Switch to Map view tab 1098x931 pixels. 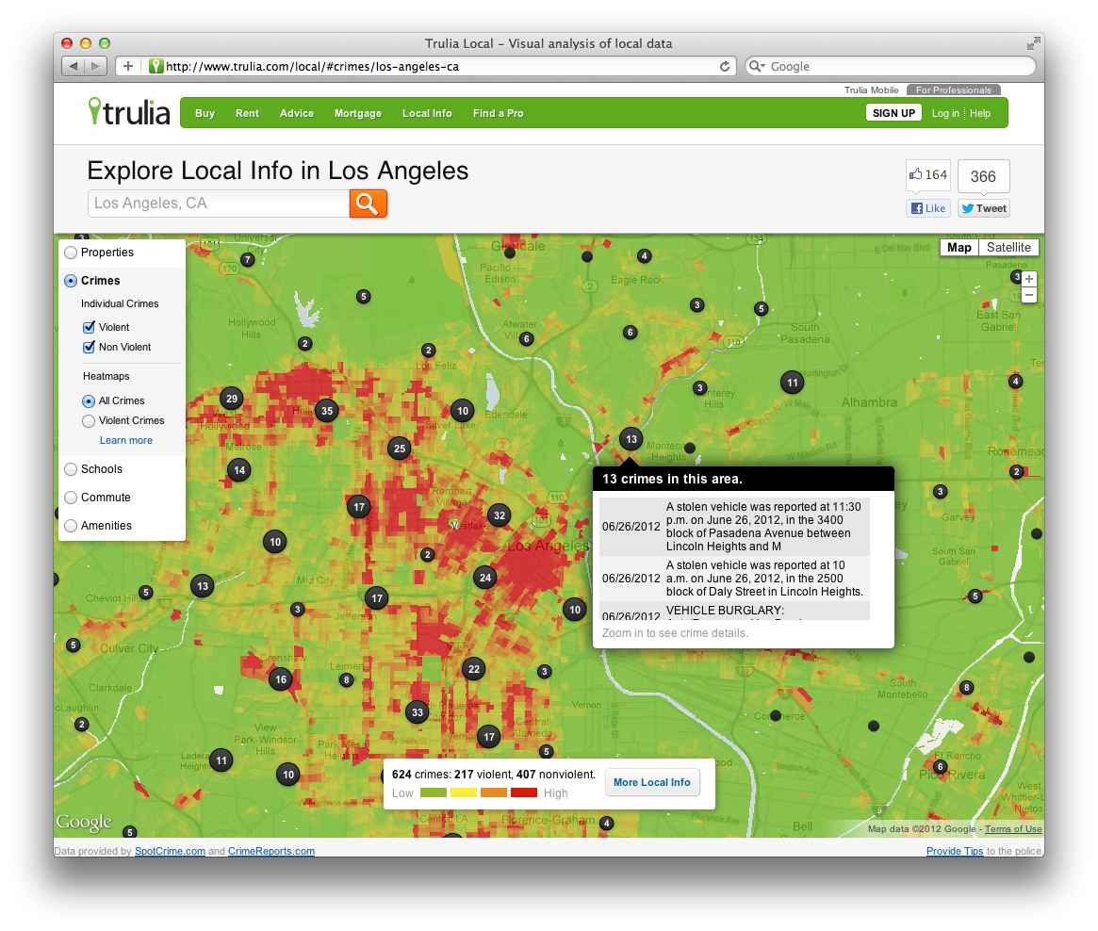959,247
